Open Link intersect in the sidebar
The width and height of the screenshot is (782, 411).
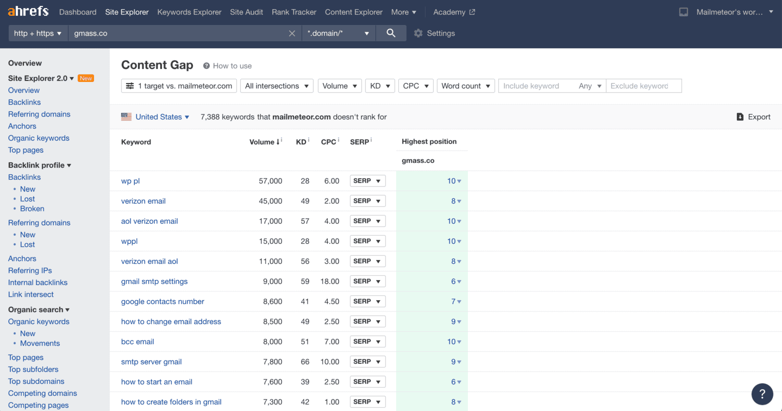pos(31,294)
